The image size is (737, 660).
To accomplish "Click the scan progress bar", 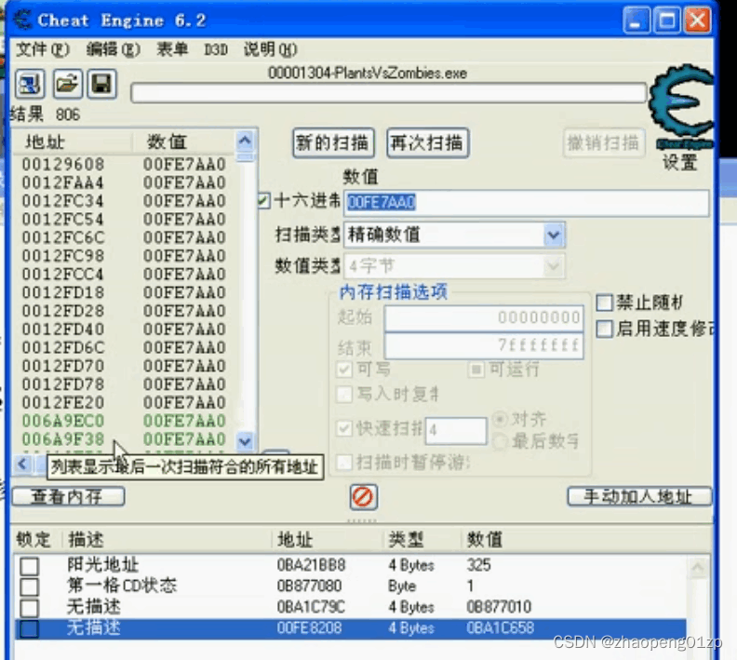I will (x=389, y=93).
